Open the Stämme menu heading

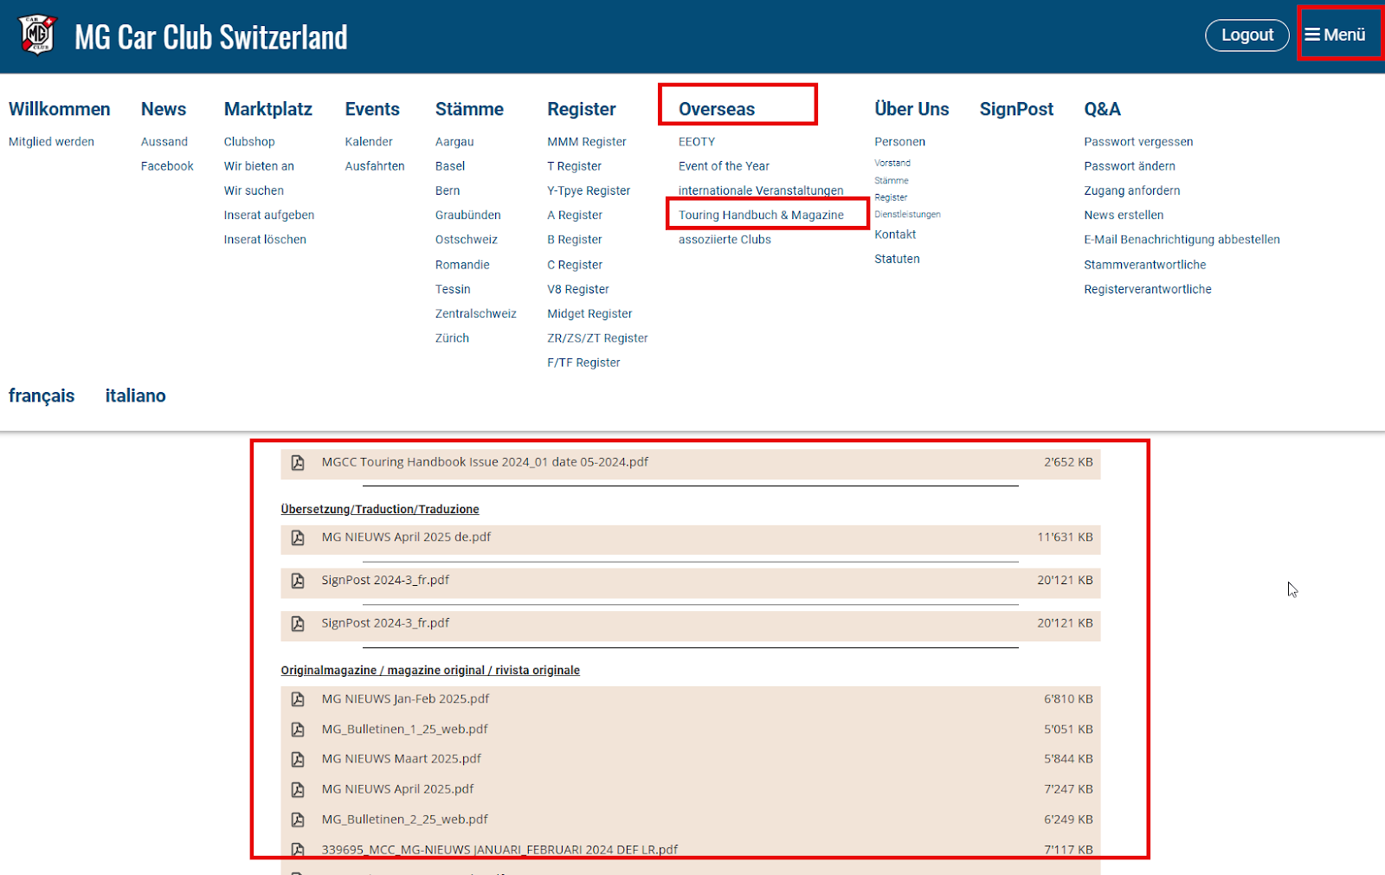pos(469,109)
